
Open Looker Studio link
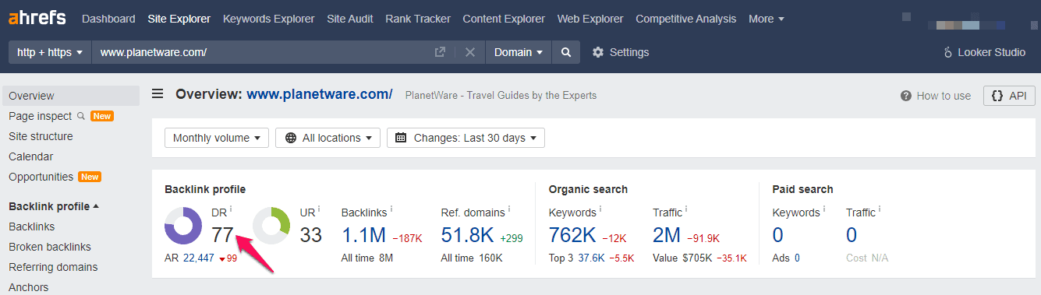[x=984, y=52]
